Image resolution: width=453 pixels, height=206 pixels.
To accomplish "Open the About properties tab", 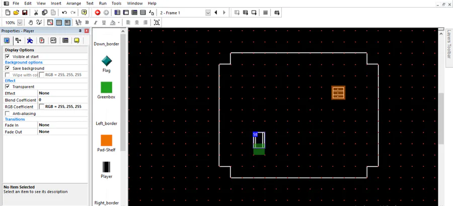I will pyautogui.click(x=77, y=40).
